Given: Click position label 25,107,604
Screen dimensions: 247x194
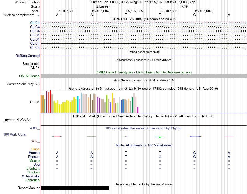Looking at the screenshot, I should [100, 11].
